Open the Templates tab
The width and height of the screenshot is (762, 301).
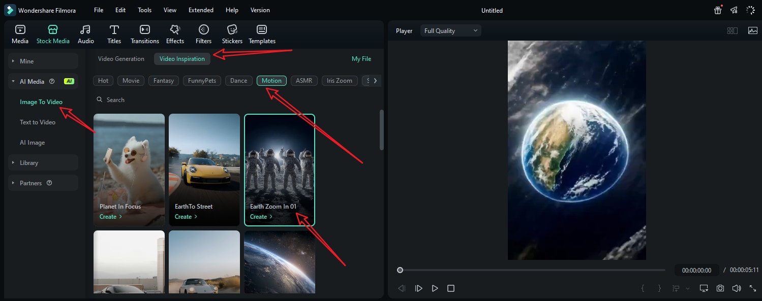click(262, 34)
